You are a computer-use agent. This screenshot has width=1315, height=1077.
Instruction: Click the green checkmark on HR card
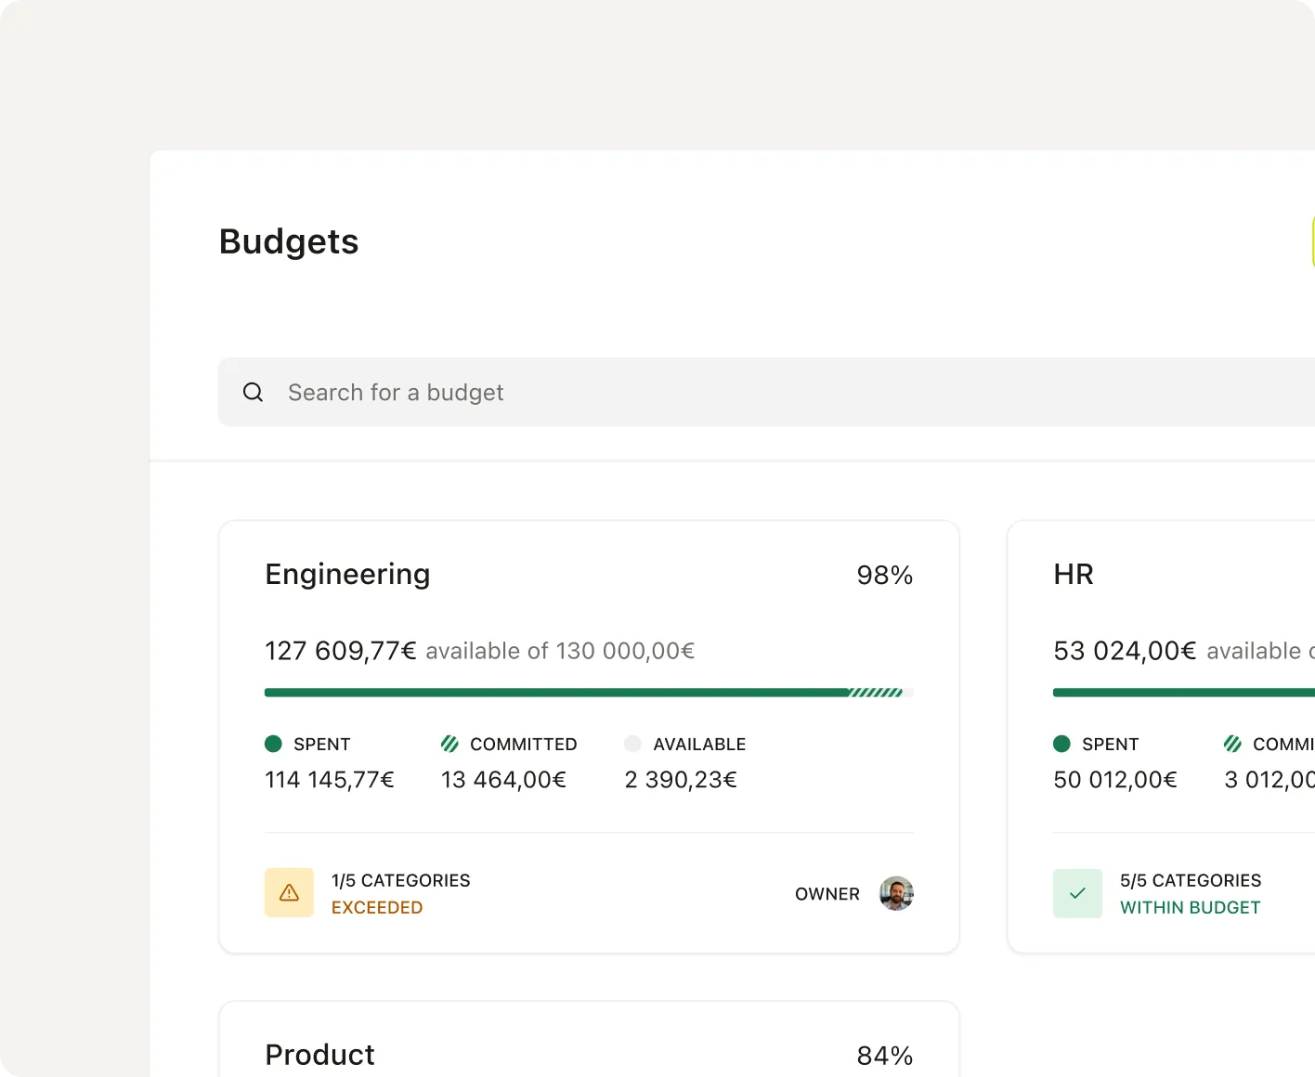coord(1077,893)
